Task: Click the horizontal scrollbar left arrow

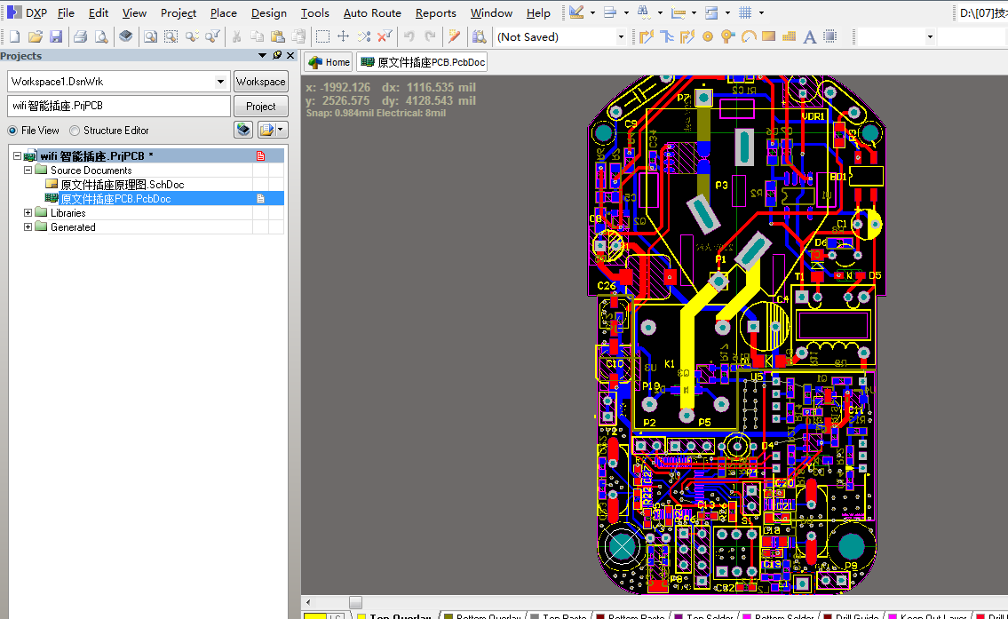Action: pyautogui.click(x=308, y=602)
